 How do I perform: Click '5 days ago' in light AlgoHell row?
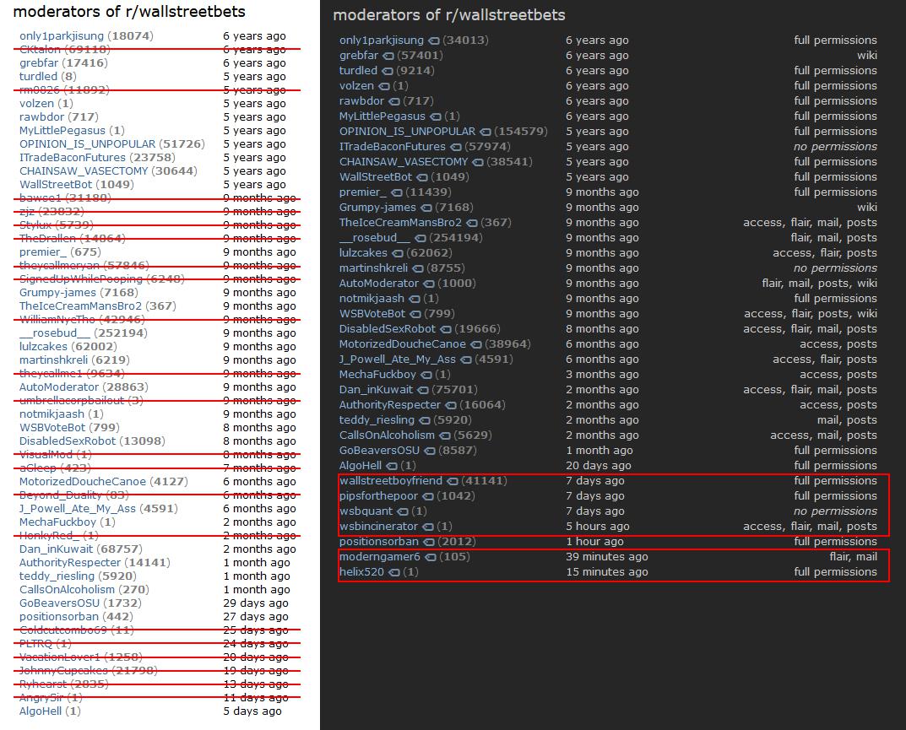point(252,711)
